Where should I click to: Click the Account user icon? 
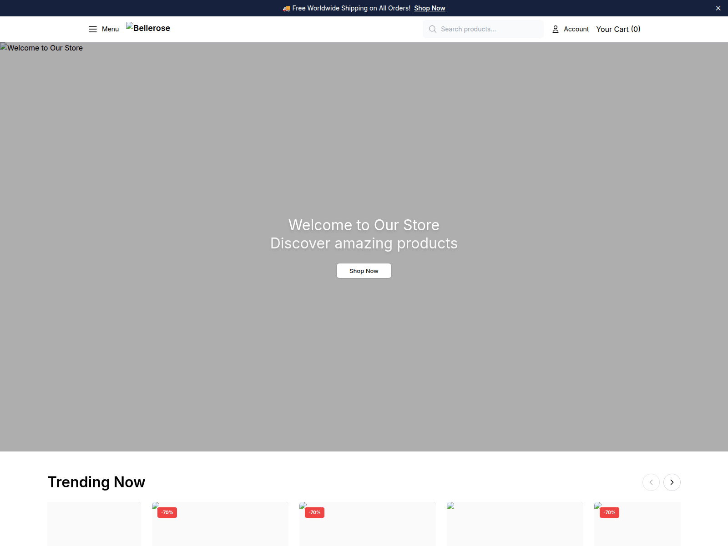click(x=556, y=29)
